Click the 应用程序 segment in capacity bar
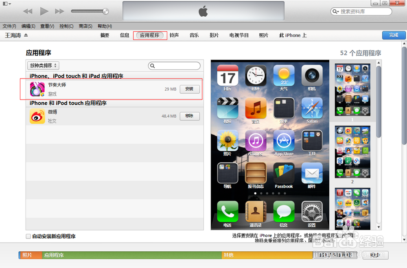 click(132, 255)
